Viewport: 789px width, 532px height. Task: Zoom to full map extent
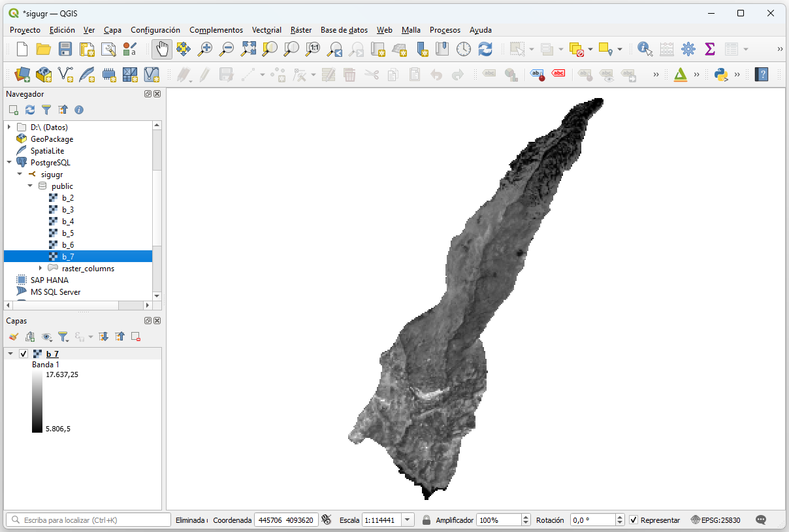[x=248, y=48]
